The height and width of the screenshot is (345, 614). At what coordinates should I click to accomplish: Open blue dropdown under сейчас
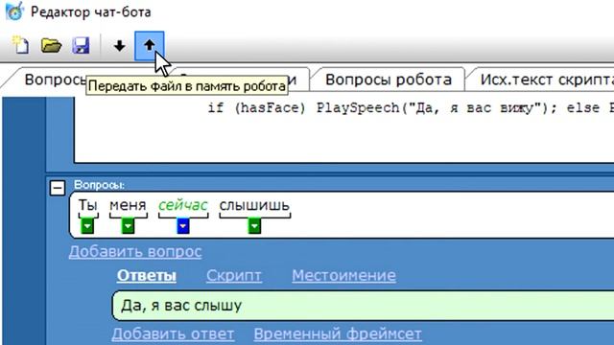point(183,226)
